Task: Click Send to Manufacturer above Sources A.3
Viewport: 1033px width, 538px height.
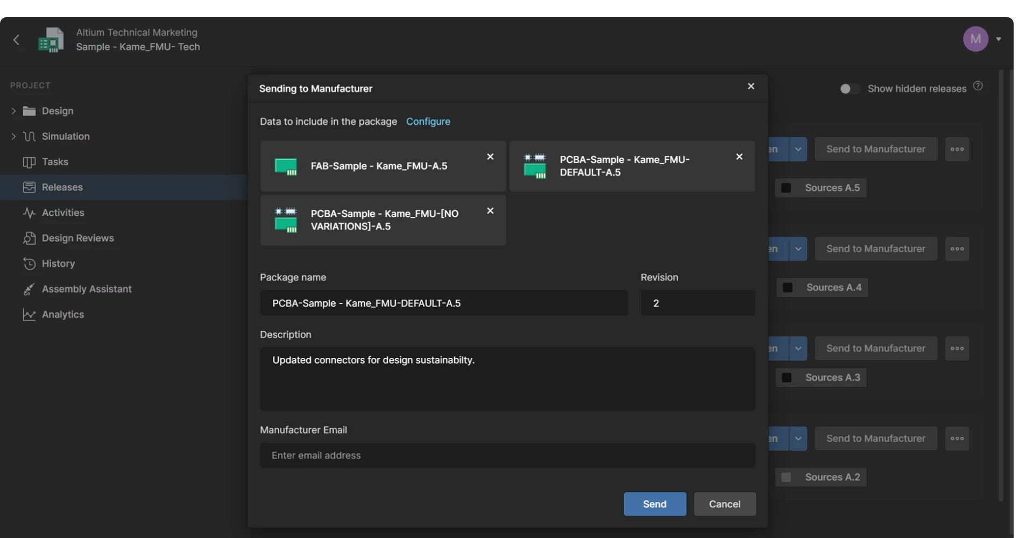Action: click(876, 348)
